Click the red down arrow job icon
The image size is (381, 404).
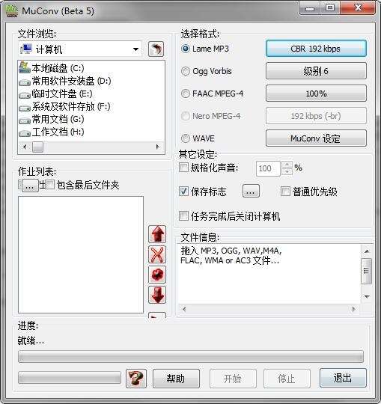pyautogui.click(x=157, y=295)
